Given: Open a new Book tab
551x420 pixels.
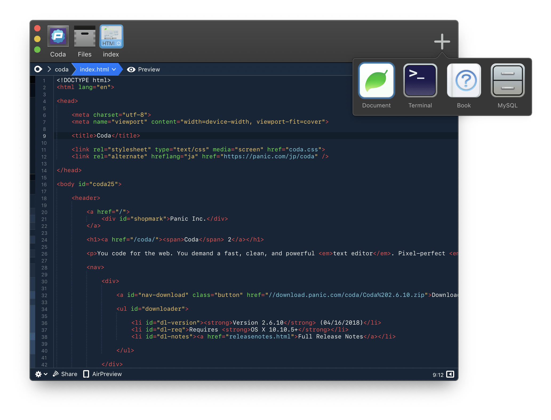Looking at the screenshot, I should [464, 80].
